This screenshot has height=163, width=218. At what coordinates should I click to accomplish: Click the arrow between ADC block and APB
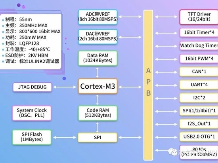(130, 17)
